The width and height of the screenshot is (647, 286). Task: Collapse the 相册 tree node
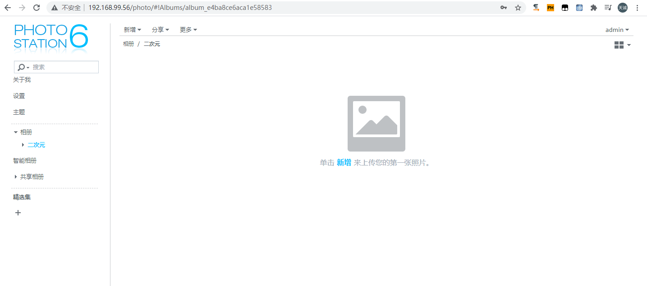(x=16, y=132)
